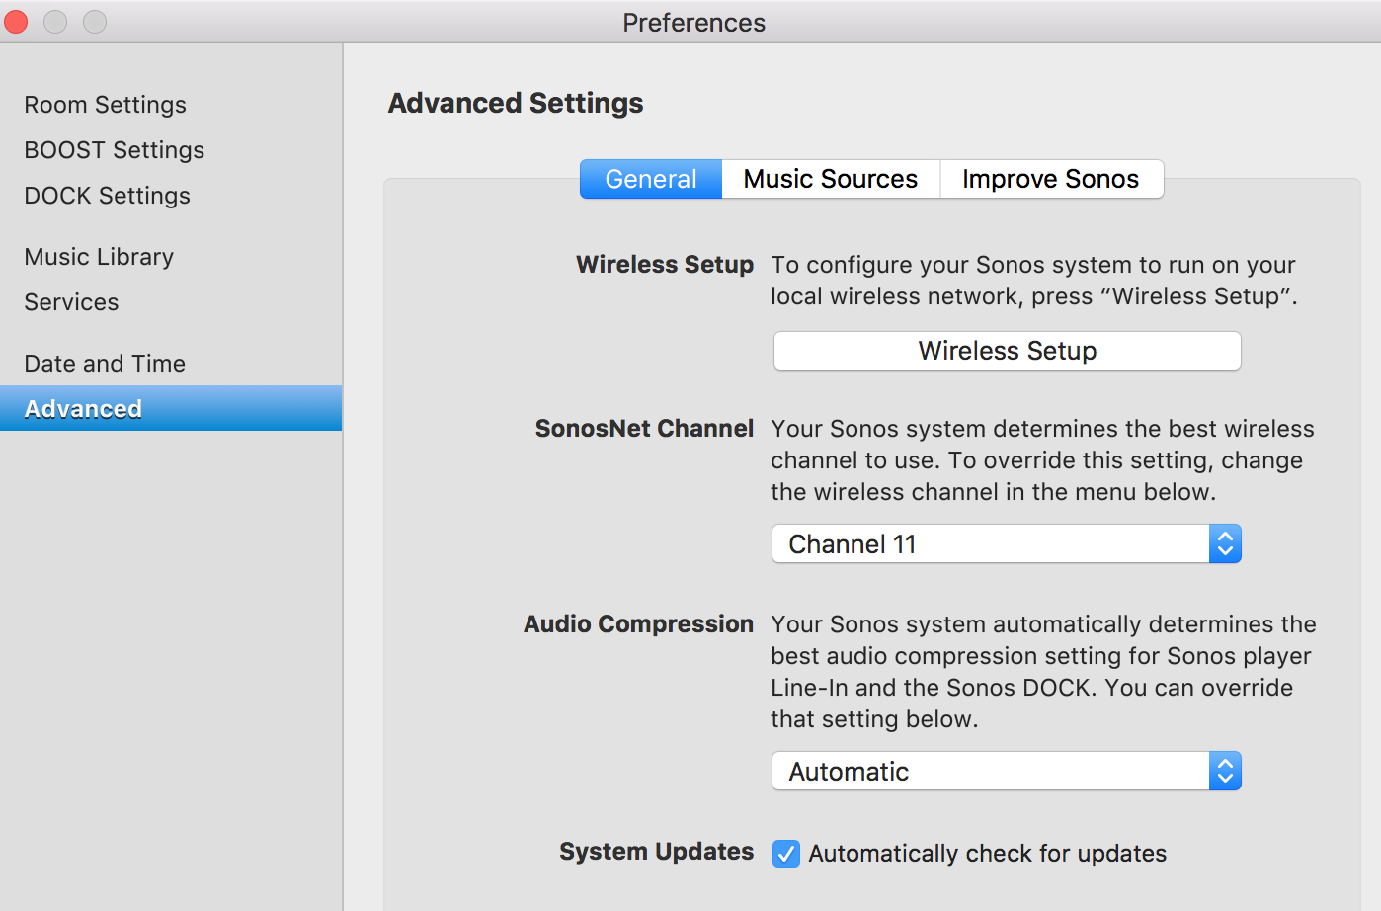Screen dimensions: 1381x911
Task: Close the Preferences window with red button
Action: [17, 22]
